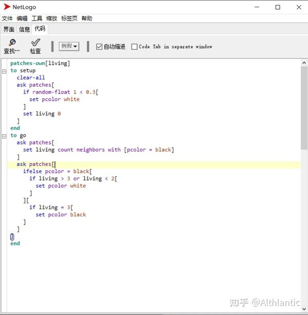
Task: Click the 'clear-all' code line
Action: point(31,78)
